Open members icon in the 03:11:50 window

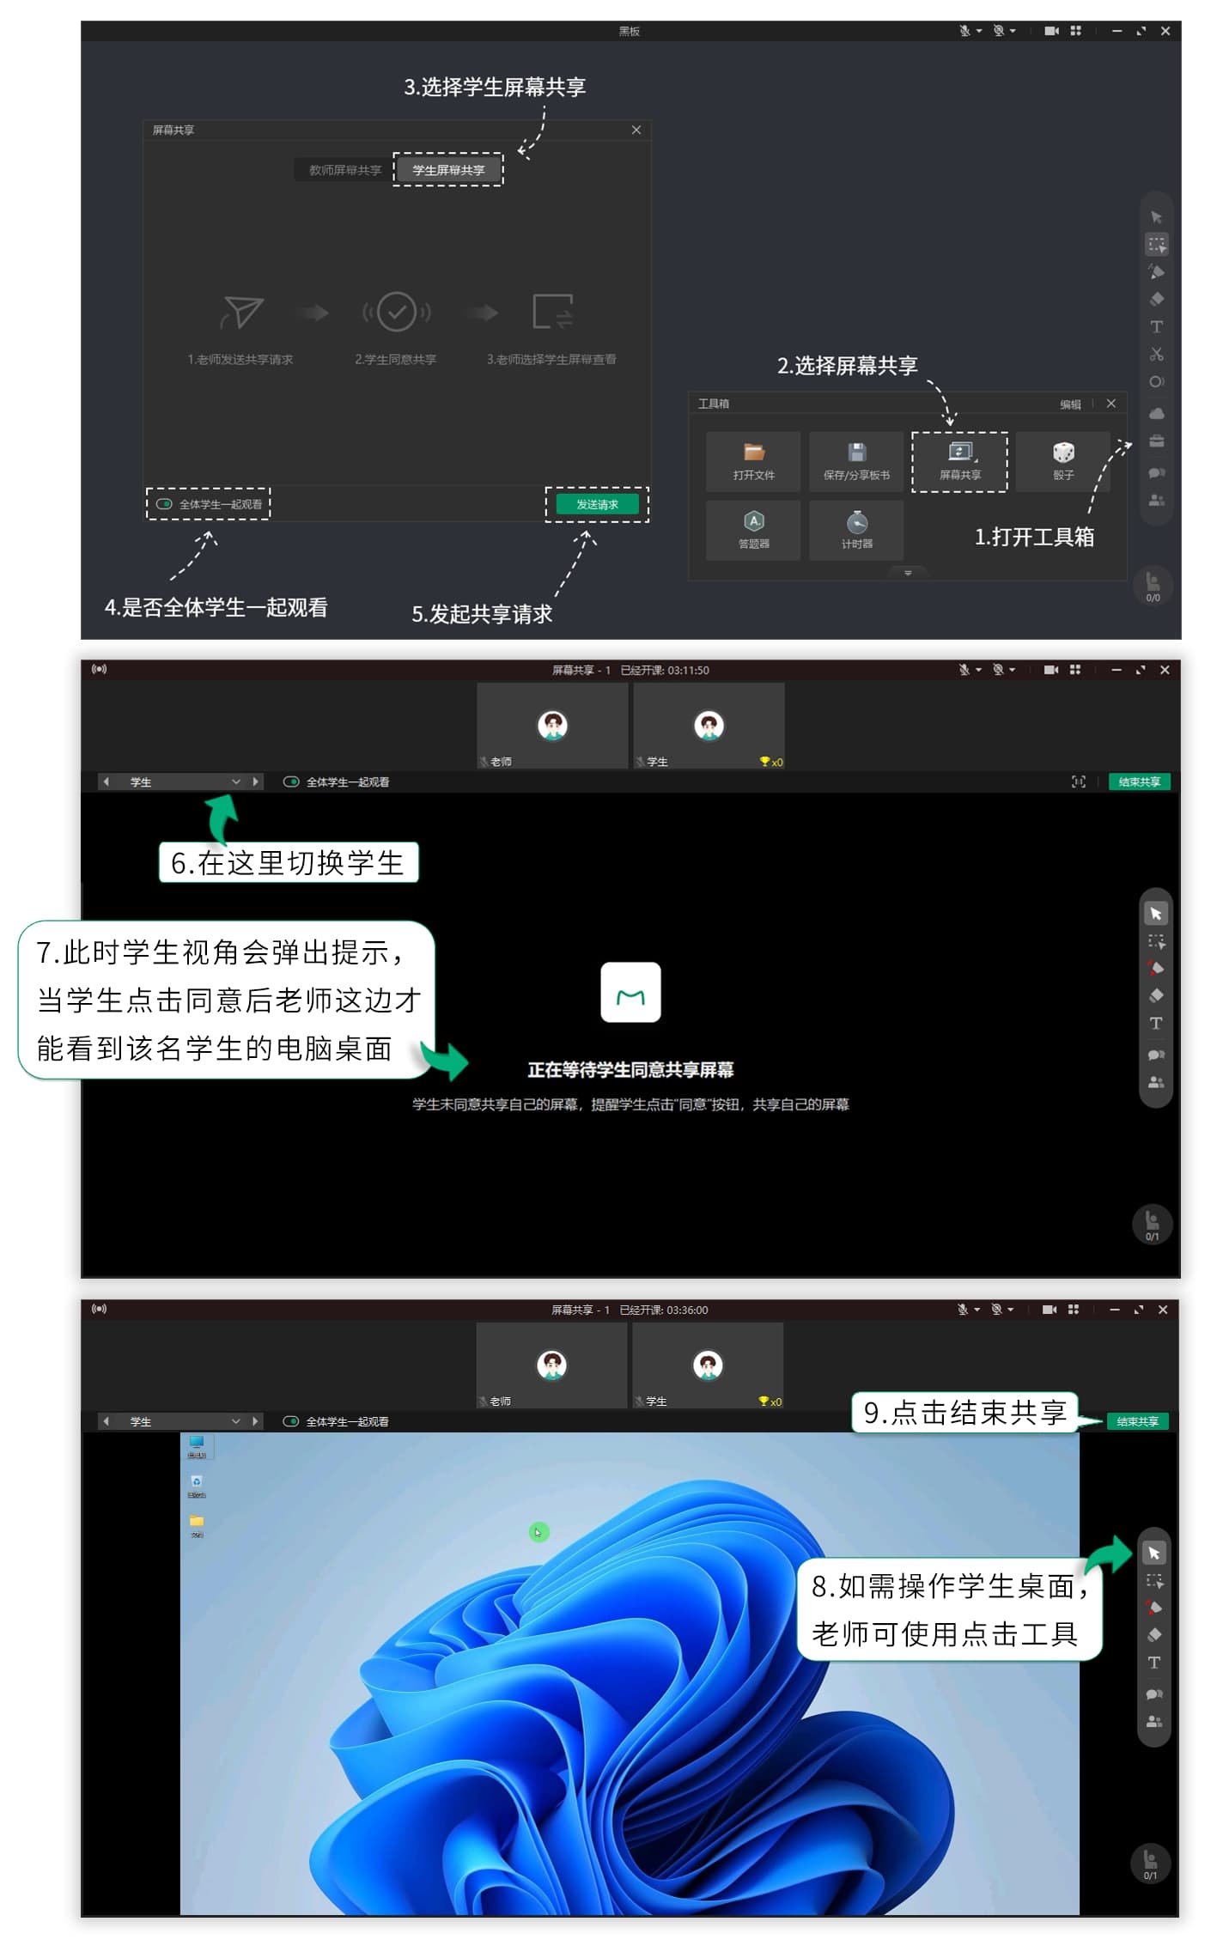(1156, 1082)
